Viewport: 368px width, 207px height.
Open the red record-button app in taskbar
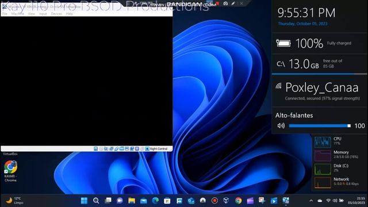[x=214, y=201]
